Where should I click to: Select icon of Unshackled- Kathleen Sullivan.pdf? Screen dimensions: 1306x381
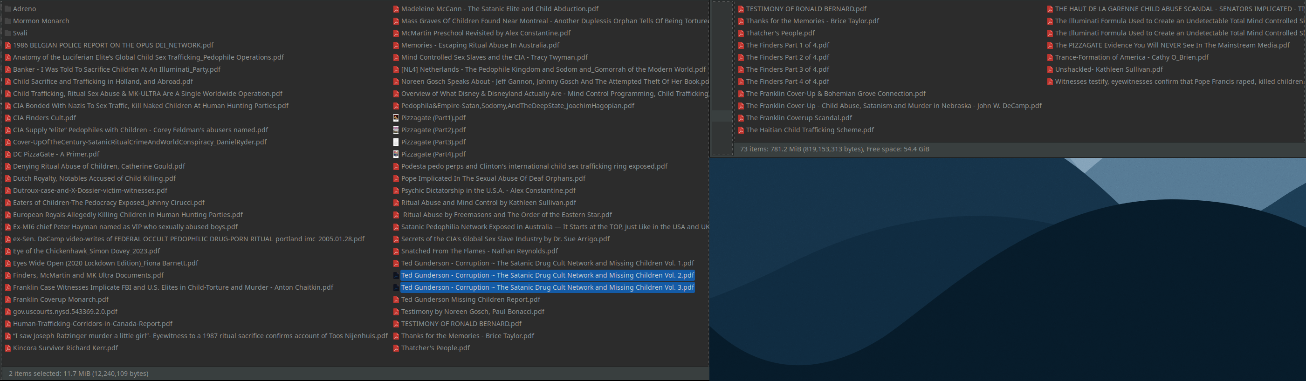coord(1050,69)
